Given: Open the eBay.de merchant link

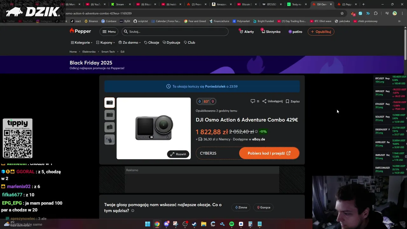Looking at the screenshot, I should 259,139.
